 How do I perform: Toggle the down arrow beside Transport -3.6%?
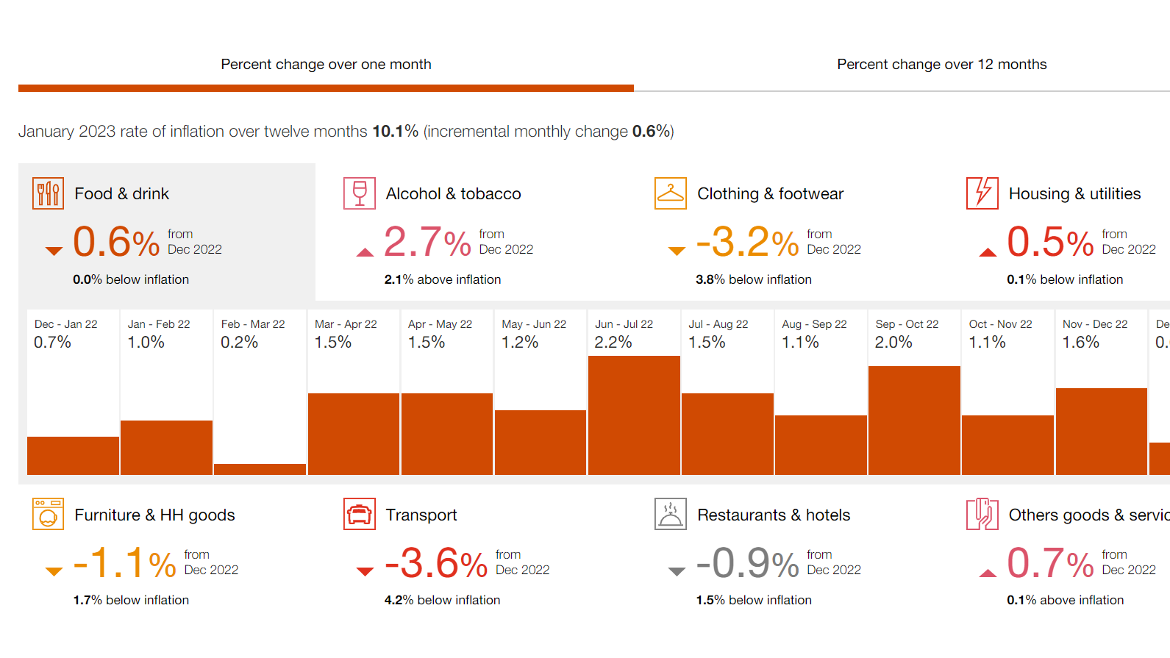(x=364, y=571)
